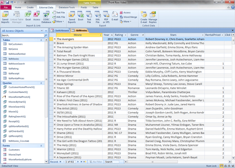Click the navigation pane Search box

(x=23, y=35)
